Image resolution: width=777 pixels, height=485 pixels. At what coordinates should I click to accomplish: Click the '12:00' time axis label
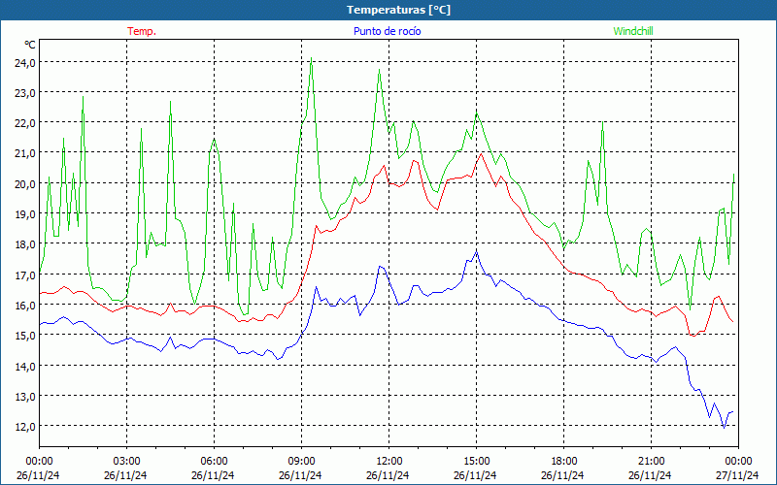pyautogui.click(x=389, y=461)
